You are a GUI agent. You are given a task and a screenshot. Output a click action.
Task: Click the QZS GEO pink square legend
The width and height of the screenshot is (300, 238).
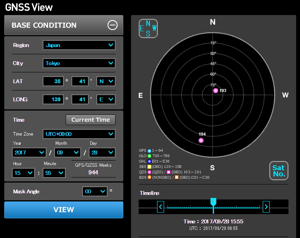[169, 172]
